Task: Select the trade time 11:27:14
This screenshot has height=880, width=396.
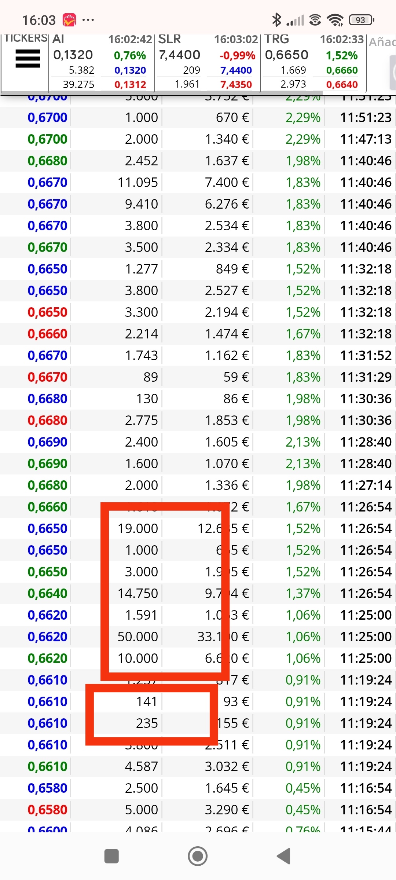Action: coord(366,485)
